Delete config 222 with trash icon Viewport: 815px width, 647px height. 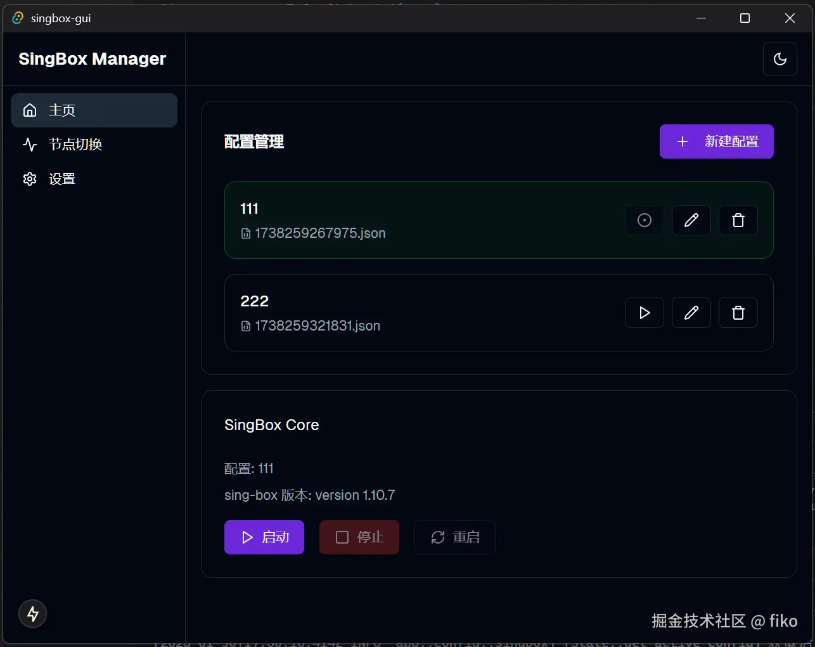[738, 313]
